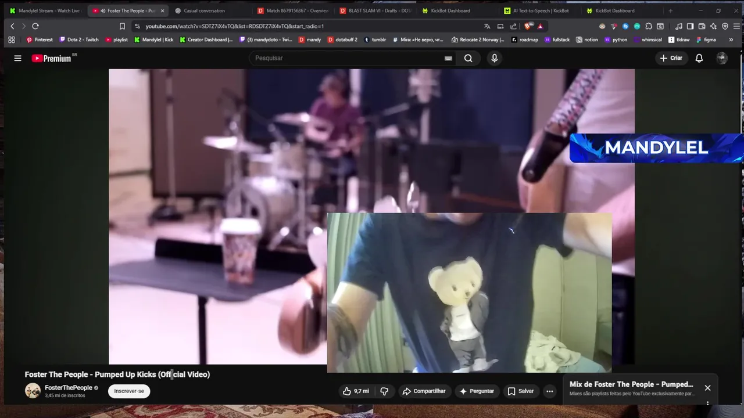Viewport: 744px width, 418px height.
Task: Switch to Casual conversation tab
Action: click(x=209, y=10)
